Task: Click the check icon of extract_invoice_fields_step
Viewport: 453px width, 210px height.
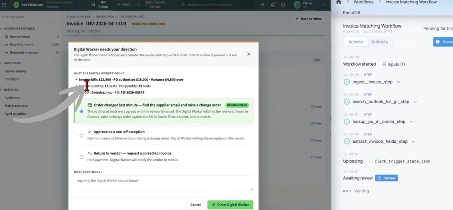Action: (x=347, y=142)
